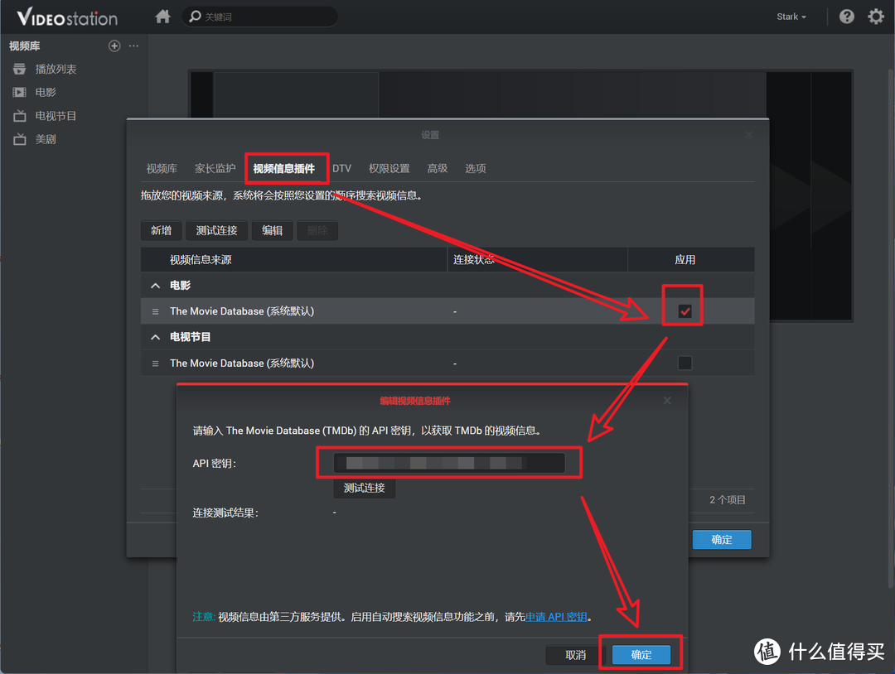Click 视频信息来源 column header

tap(294, 260)
